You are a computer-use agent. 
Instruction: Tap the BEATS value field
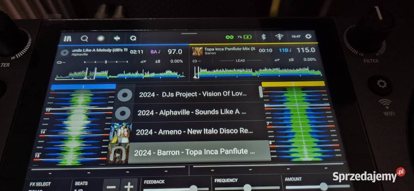82,186
